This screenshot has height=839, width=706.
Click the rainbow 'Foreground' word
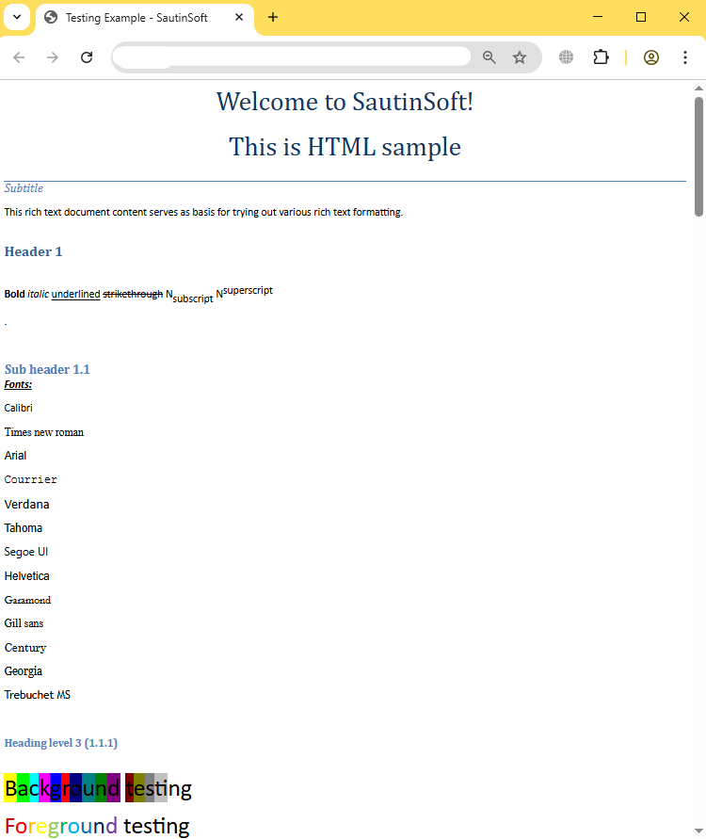pos(61,826)
